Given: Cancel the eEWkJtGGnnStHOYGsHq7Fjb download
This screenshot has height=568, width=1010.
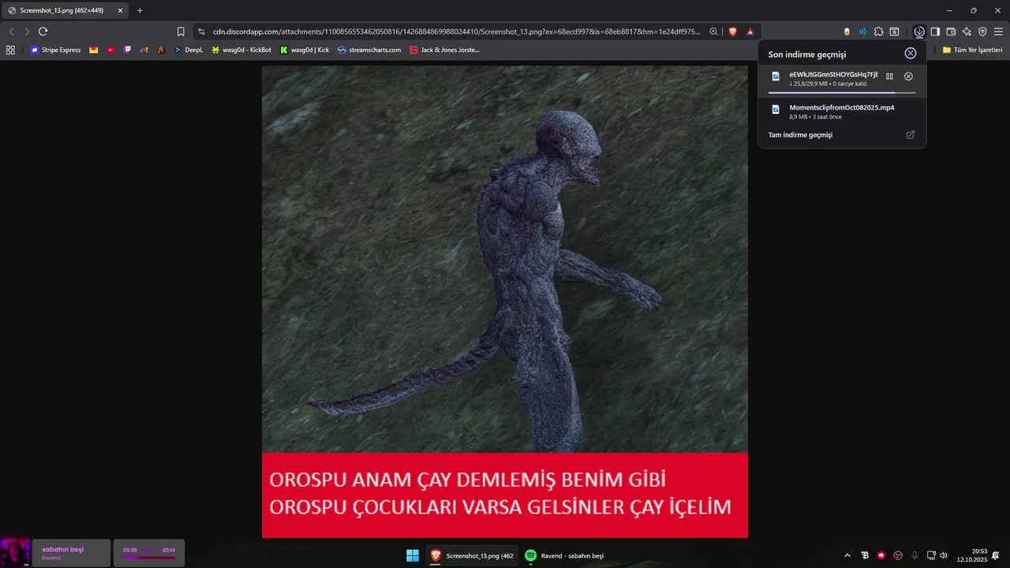Looking at the screenshot, I should click(908, 77).
